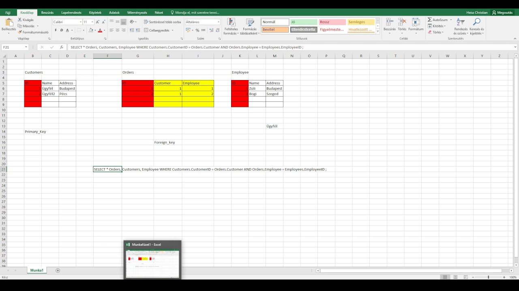Increase font size with the larger A icon
This screenshot has width=519, height=291.
(x=98, y=22)
